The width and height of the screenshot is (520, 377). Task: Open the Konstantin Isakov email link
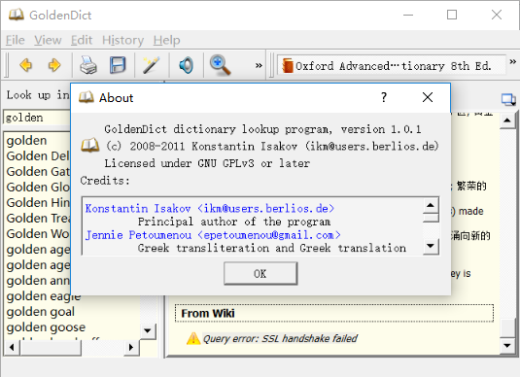click(x=210, y=208)
